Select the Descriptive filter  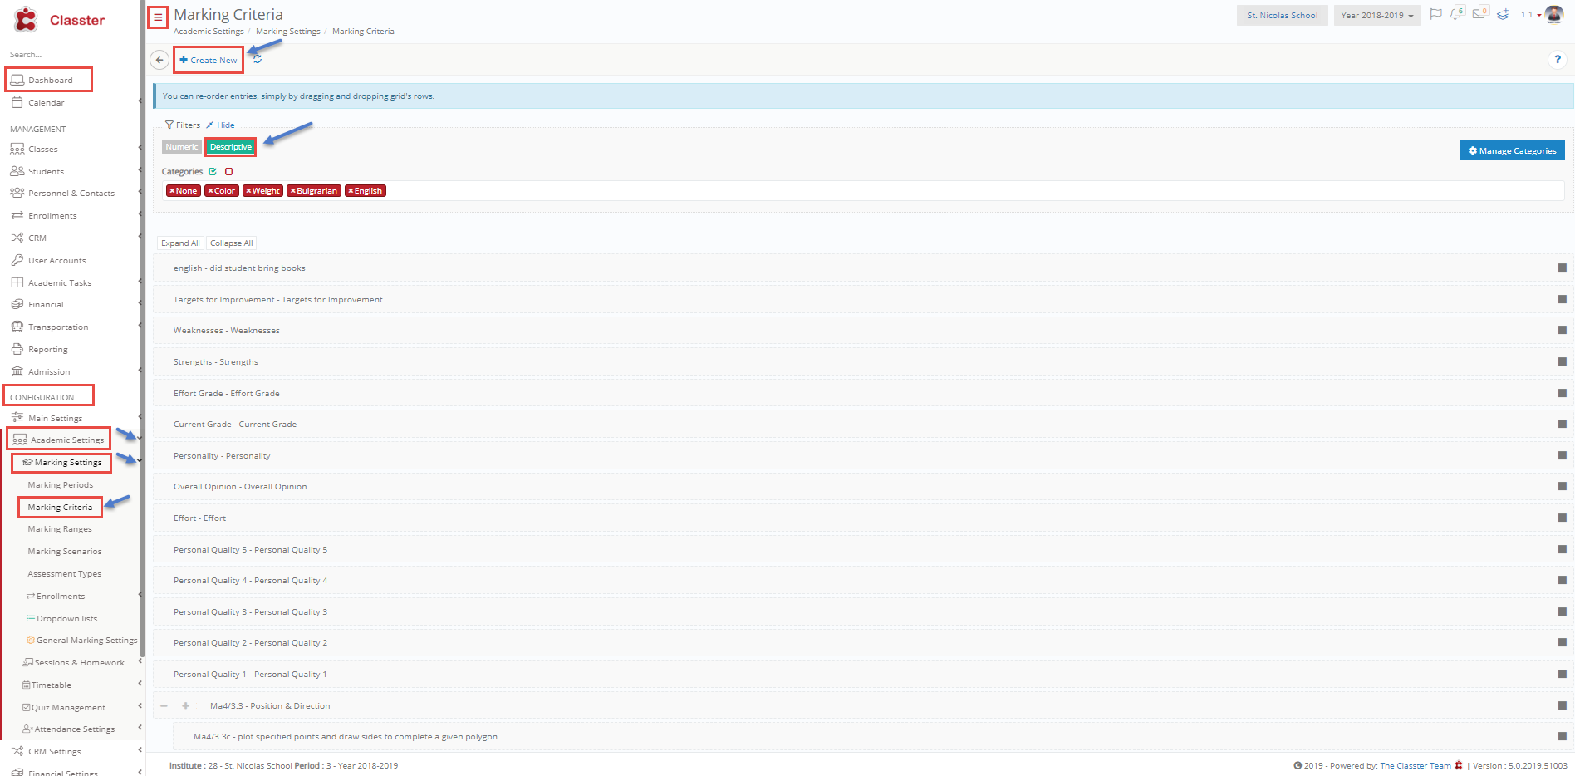[x=231, y=147]
